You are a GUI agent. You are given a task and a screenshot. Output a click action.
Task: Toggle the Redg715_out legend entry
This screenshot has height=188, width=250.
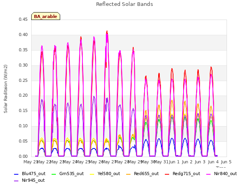point(182,174)
